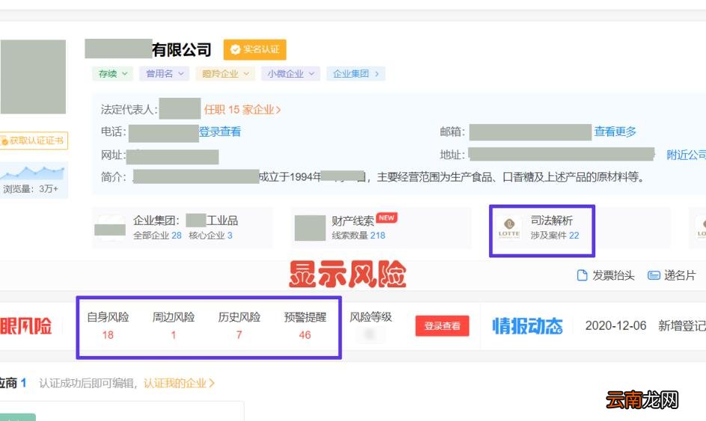This screenshot has height=421, width=706.
Task: Open 任职 15 家企业 link
Action: 242,110
